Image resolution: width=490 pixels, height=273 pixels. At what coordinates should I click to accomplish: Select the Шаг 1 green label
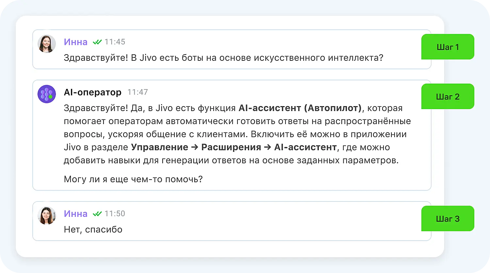point(448,47)
